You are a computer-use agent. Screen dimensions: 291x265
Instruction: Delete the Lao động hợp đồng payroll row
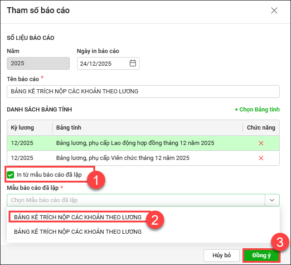[x=261, y=143]
